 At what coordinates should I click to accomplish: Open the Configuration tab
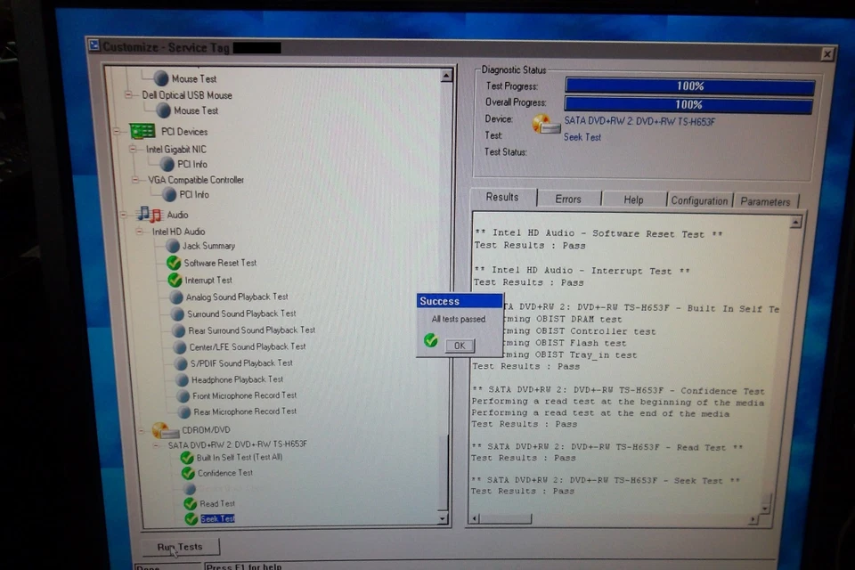pyautogui.click(x=699, y=199)
